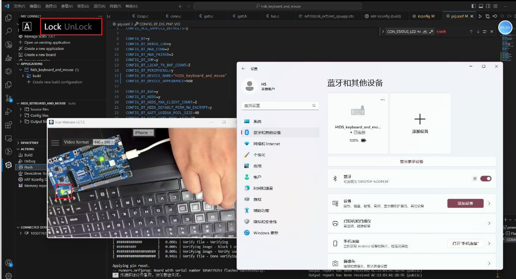Click Open Changes icon in editor toolbar
The height and width of the screenshot is (279, 516).
click(487, 16)
